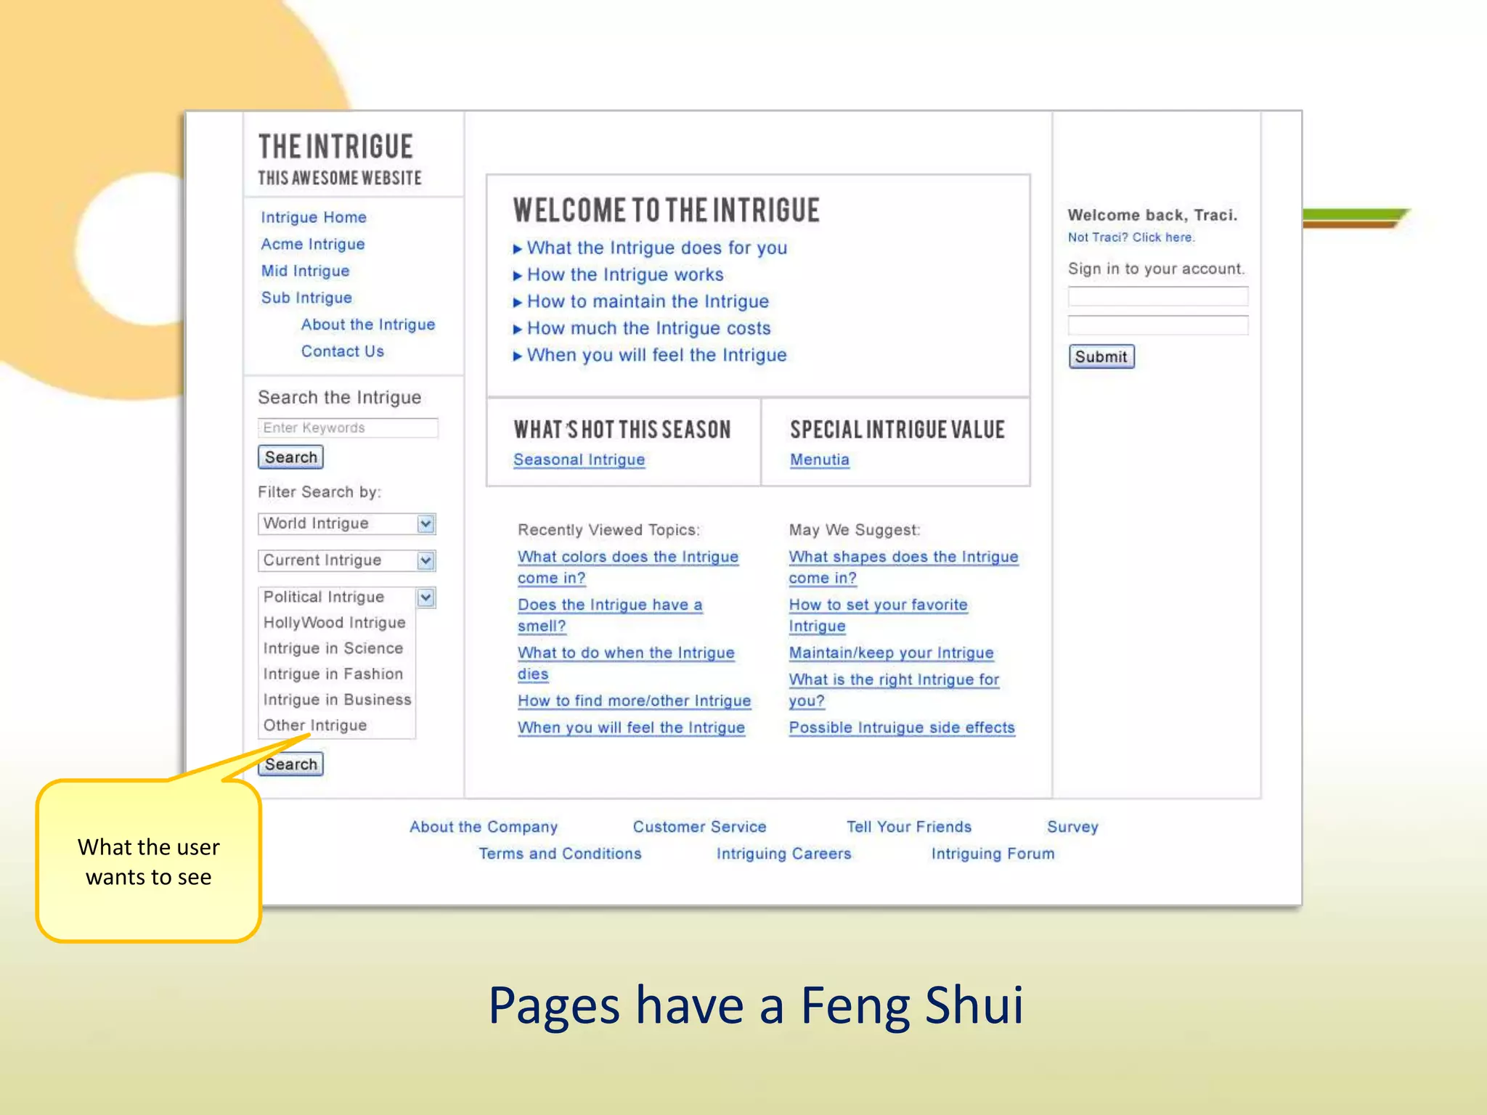
Task: Open recently viewed When you will feel link
Action: (632, 727)
